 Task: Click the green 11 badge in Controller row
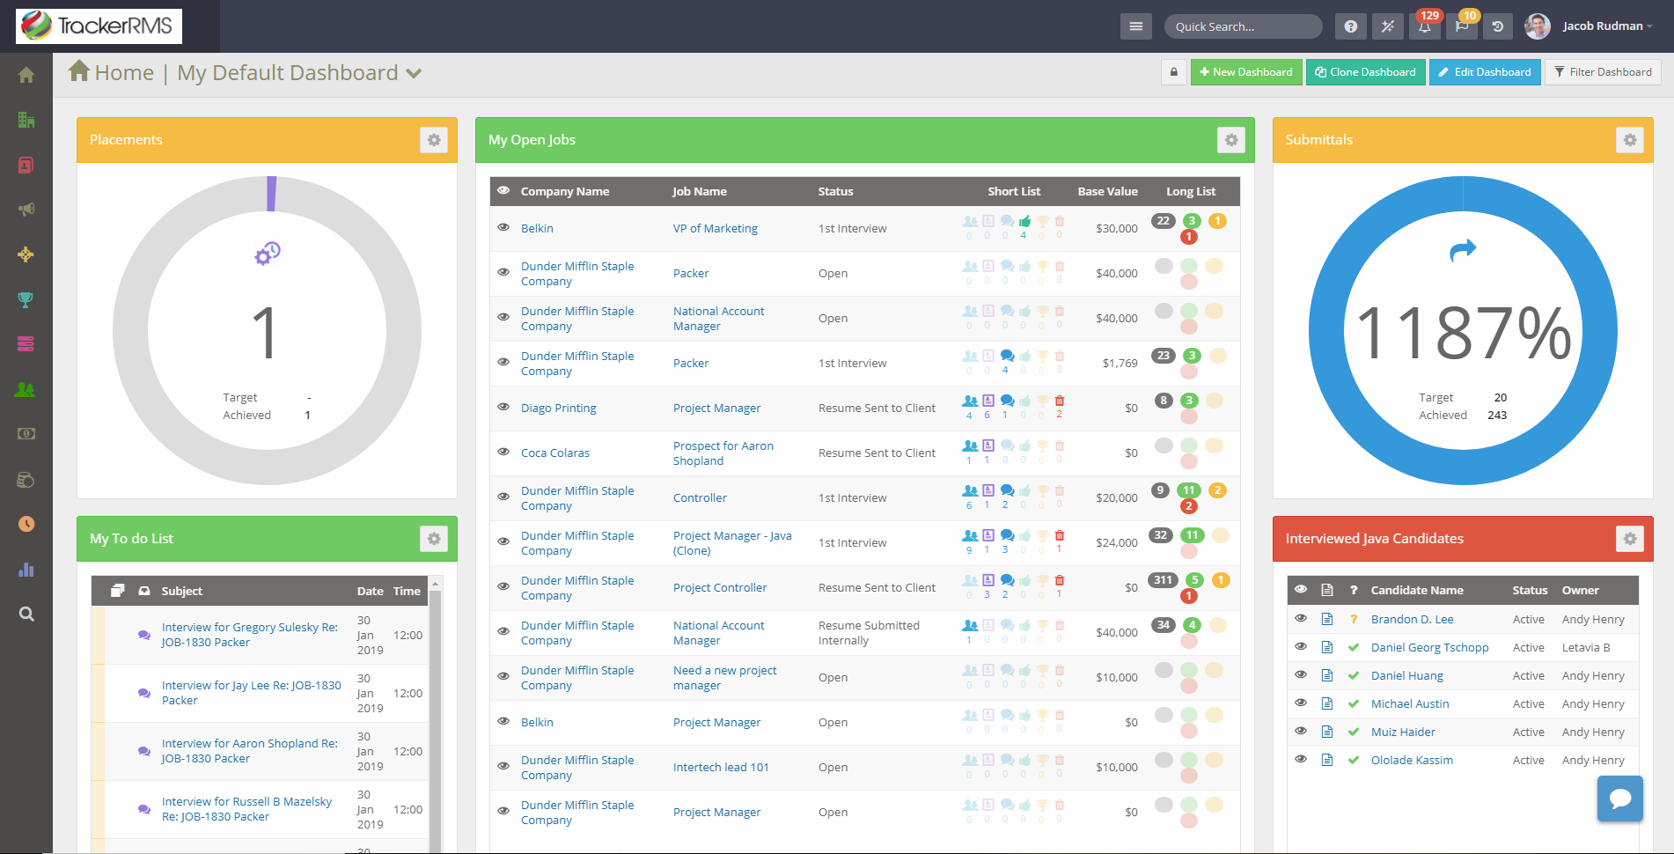coord(1189,490)
